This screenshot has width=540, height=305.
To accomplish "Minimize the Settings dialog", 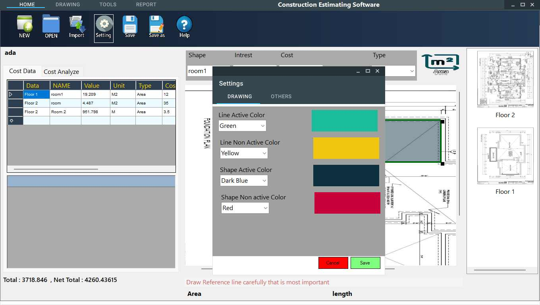I will coord(358,71).
